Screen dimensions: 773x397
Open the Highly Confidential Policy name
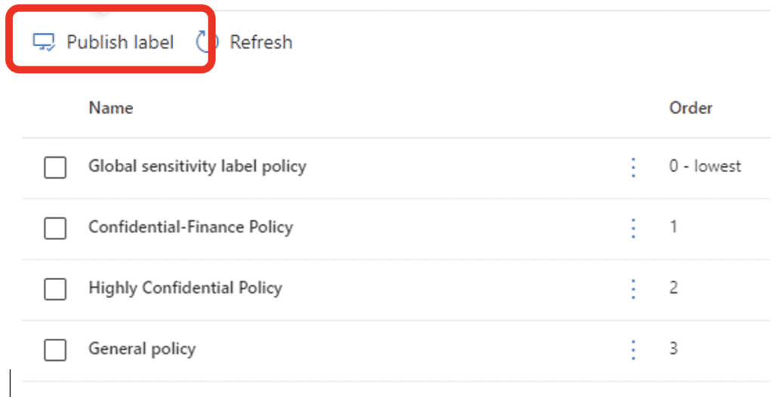coord(186,288)
